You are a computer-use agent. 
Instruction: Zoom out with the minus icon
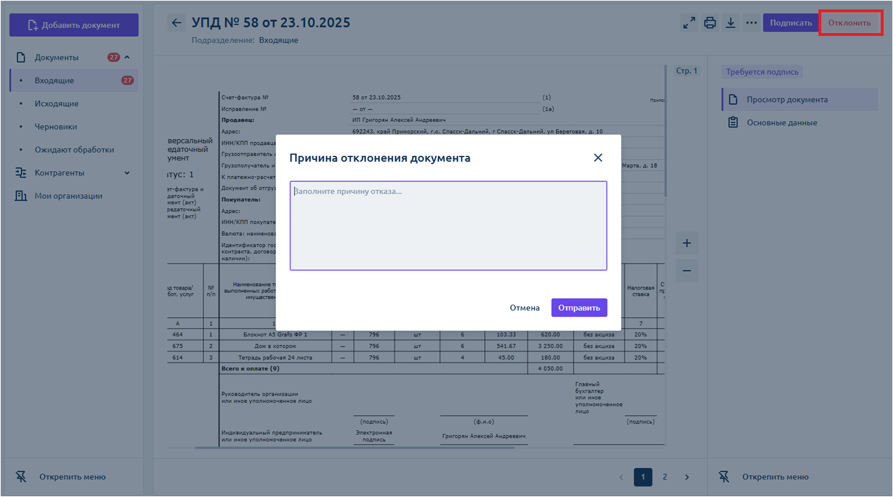(686, 271)
